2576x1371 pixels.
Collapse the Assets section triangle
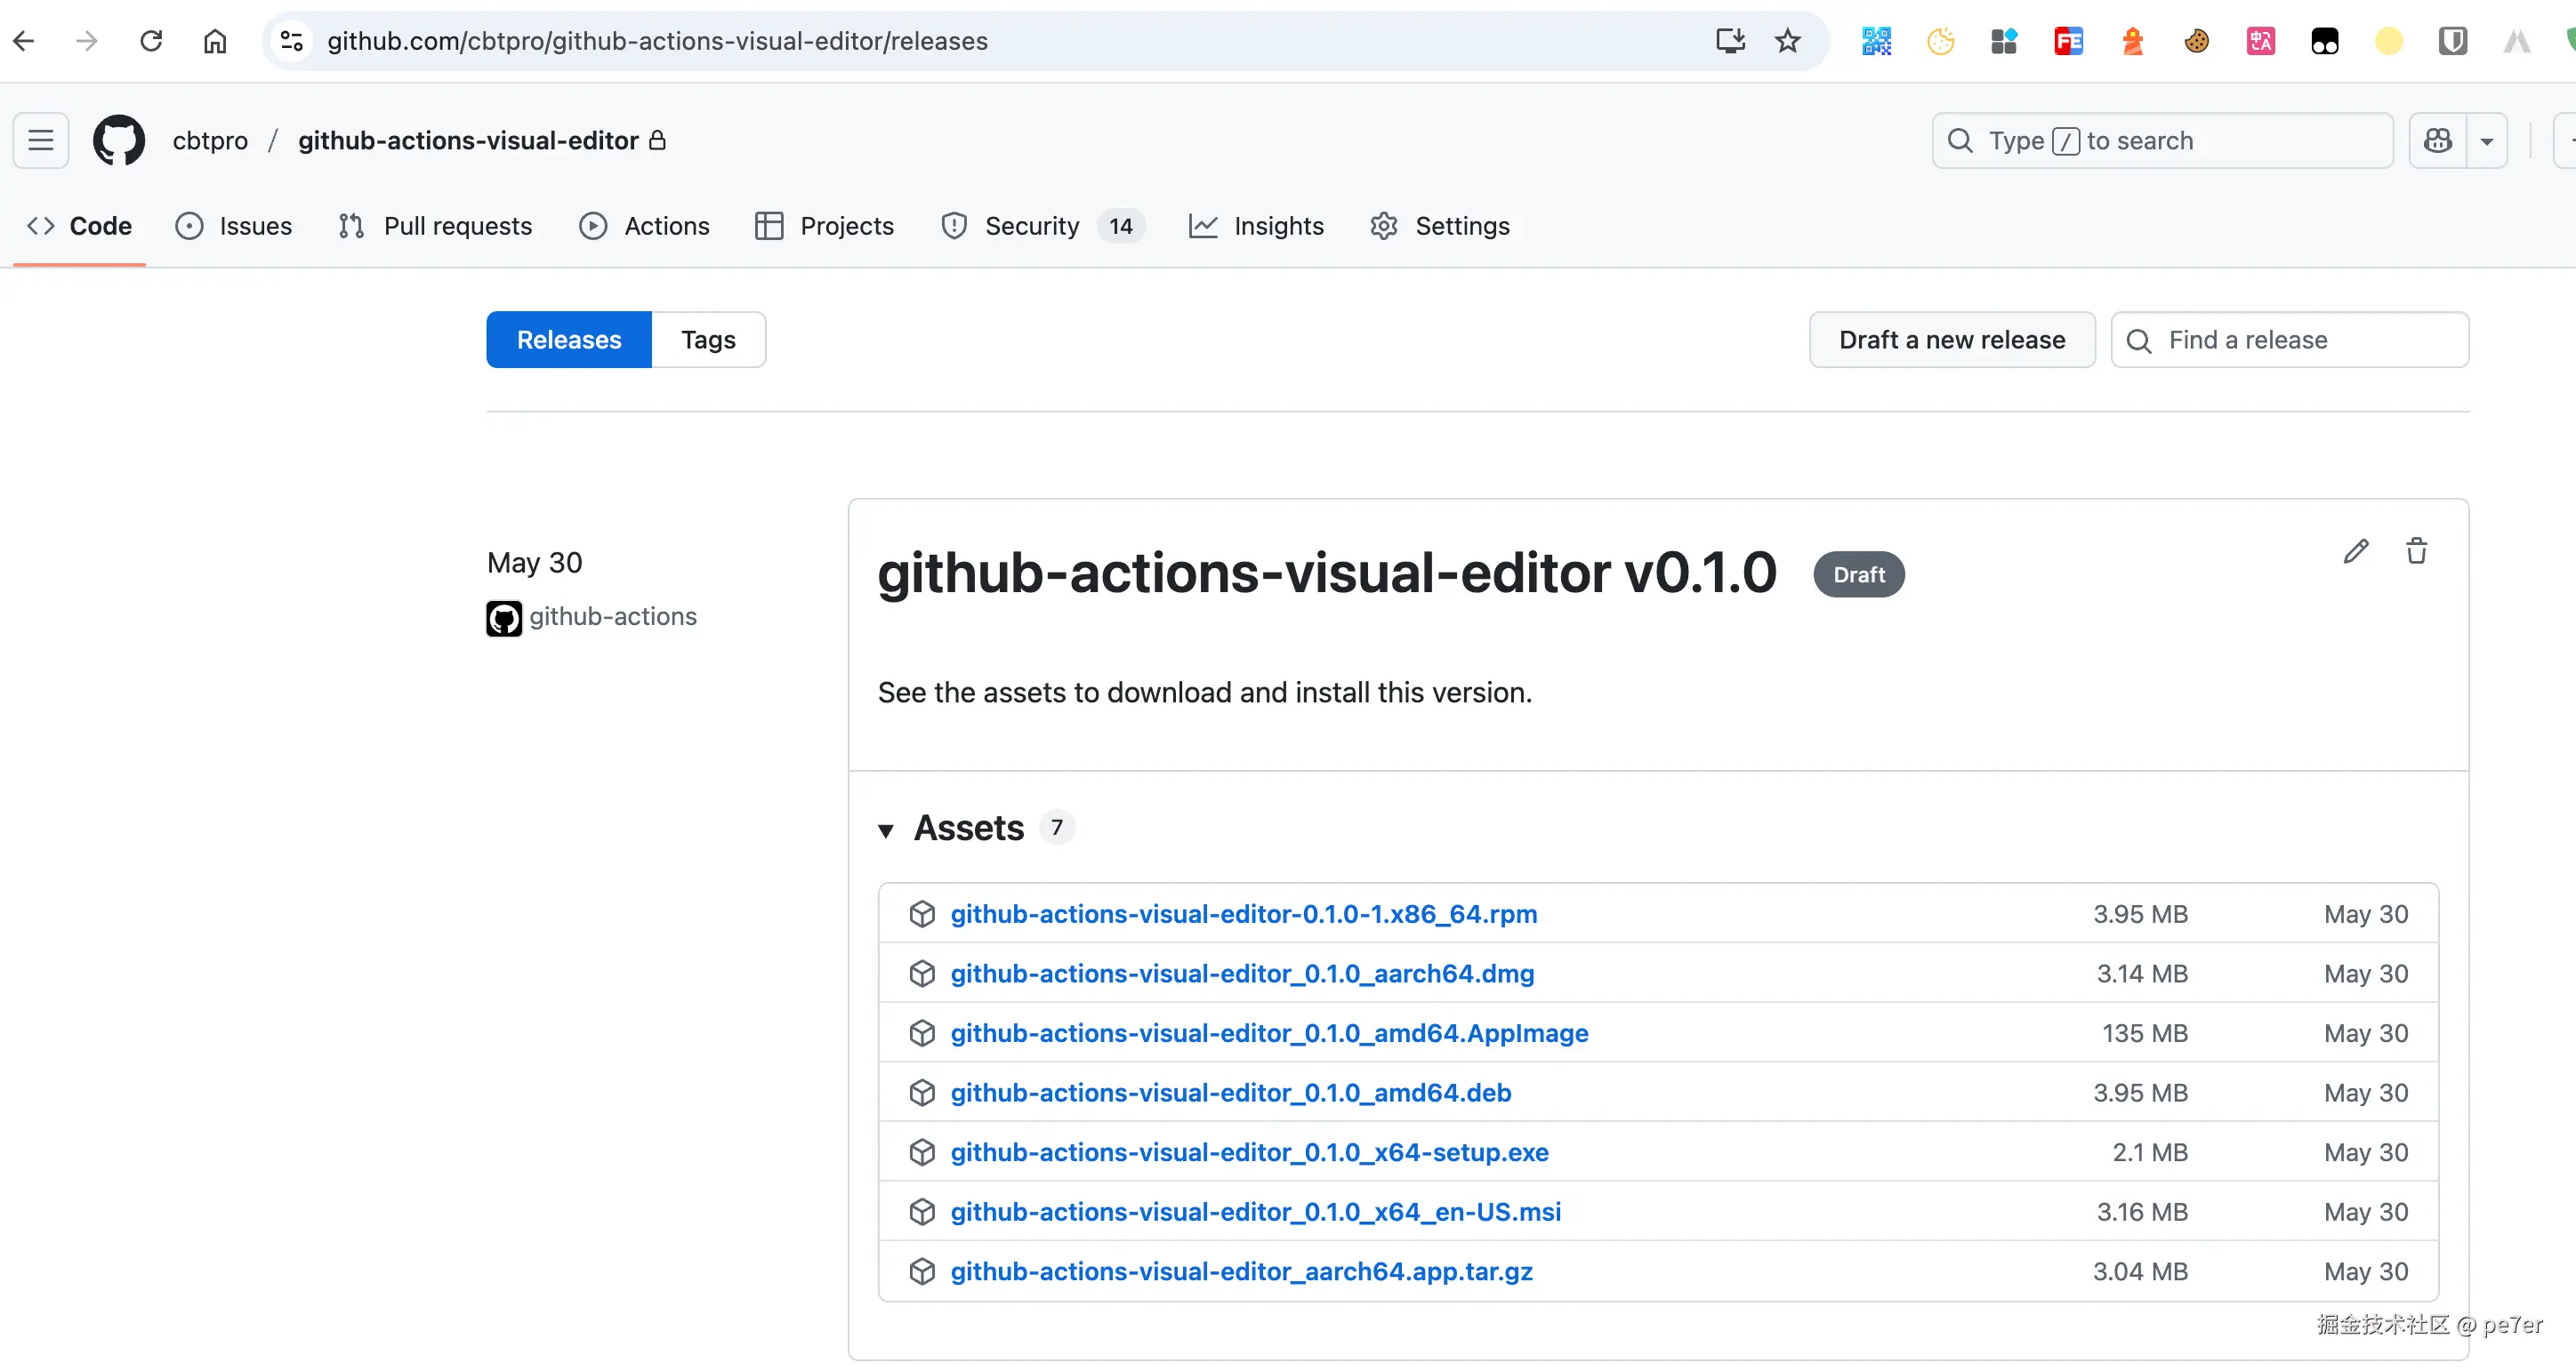point(885,830)
